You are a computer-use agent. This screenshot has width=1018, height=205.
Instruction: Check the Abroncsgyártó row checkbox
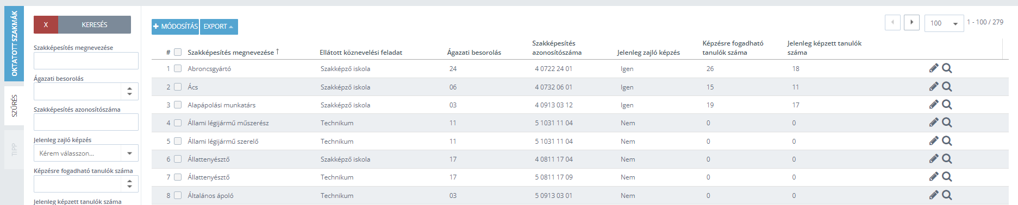[x=178, y=68]
